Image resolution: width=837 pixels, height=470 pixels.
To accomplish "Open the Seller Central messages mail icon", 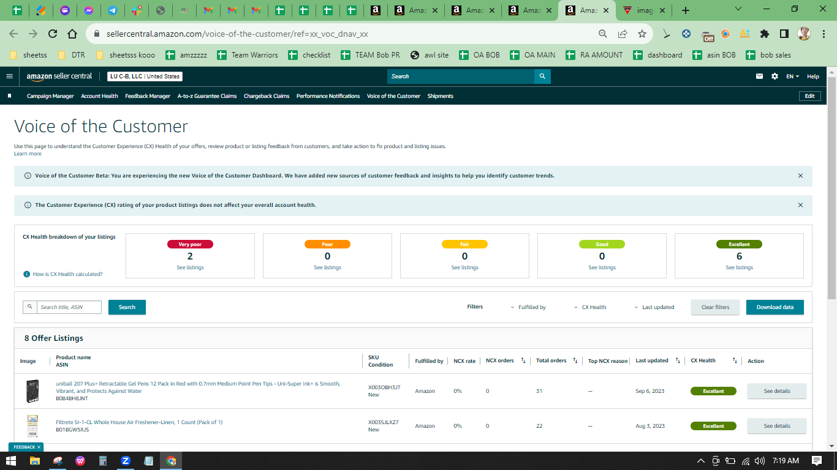I will pyautogui.click(x=760, y=76).
